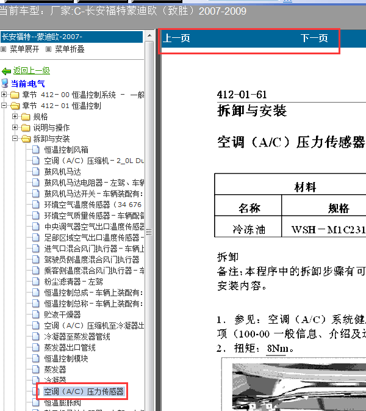Click 下一页 next page link
Viewport: 366px width, 411px height.
tap(314, 38)
